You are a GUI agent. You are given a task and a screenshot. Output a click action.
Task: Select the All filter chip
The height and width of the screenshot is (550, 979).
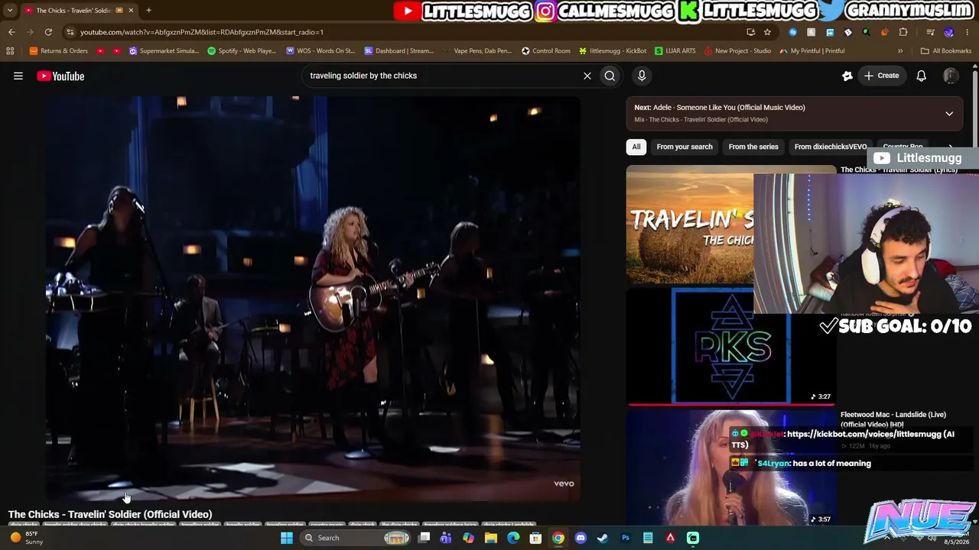(636, 147)
